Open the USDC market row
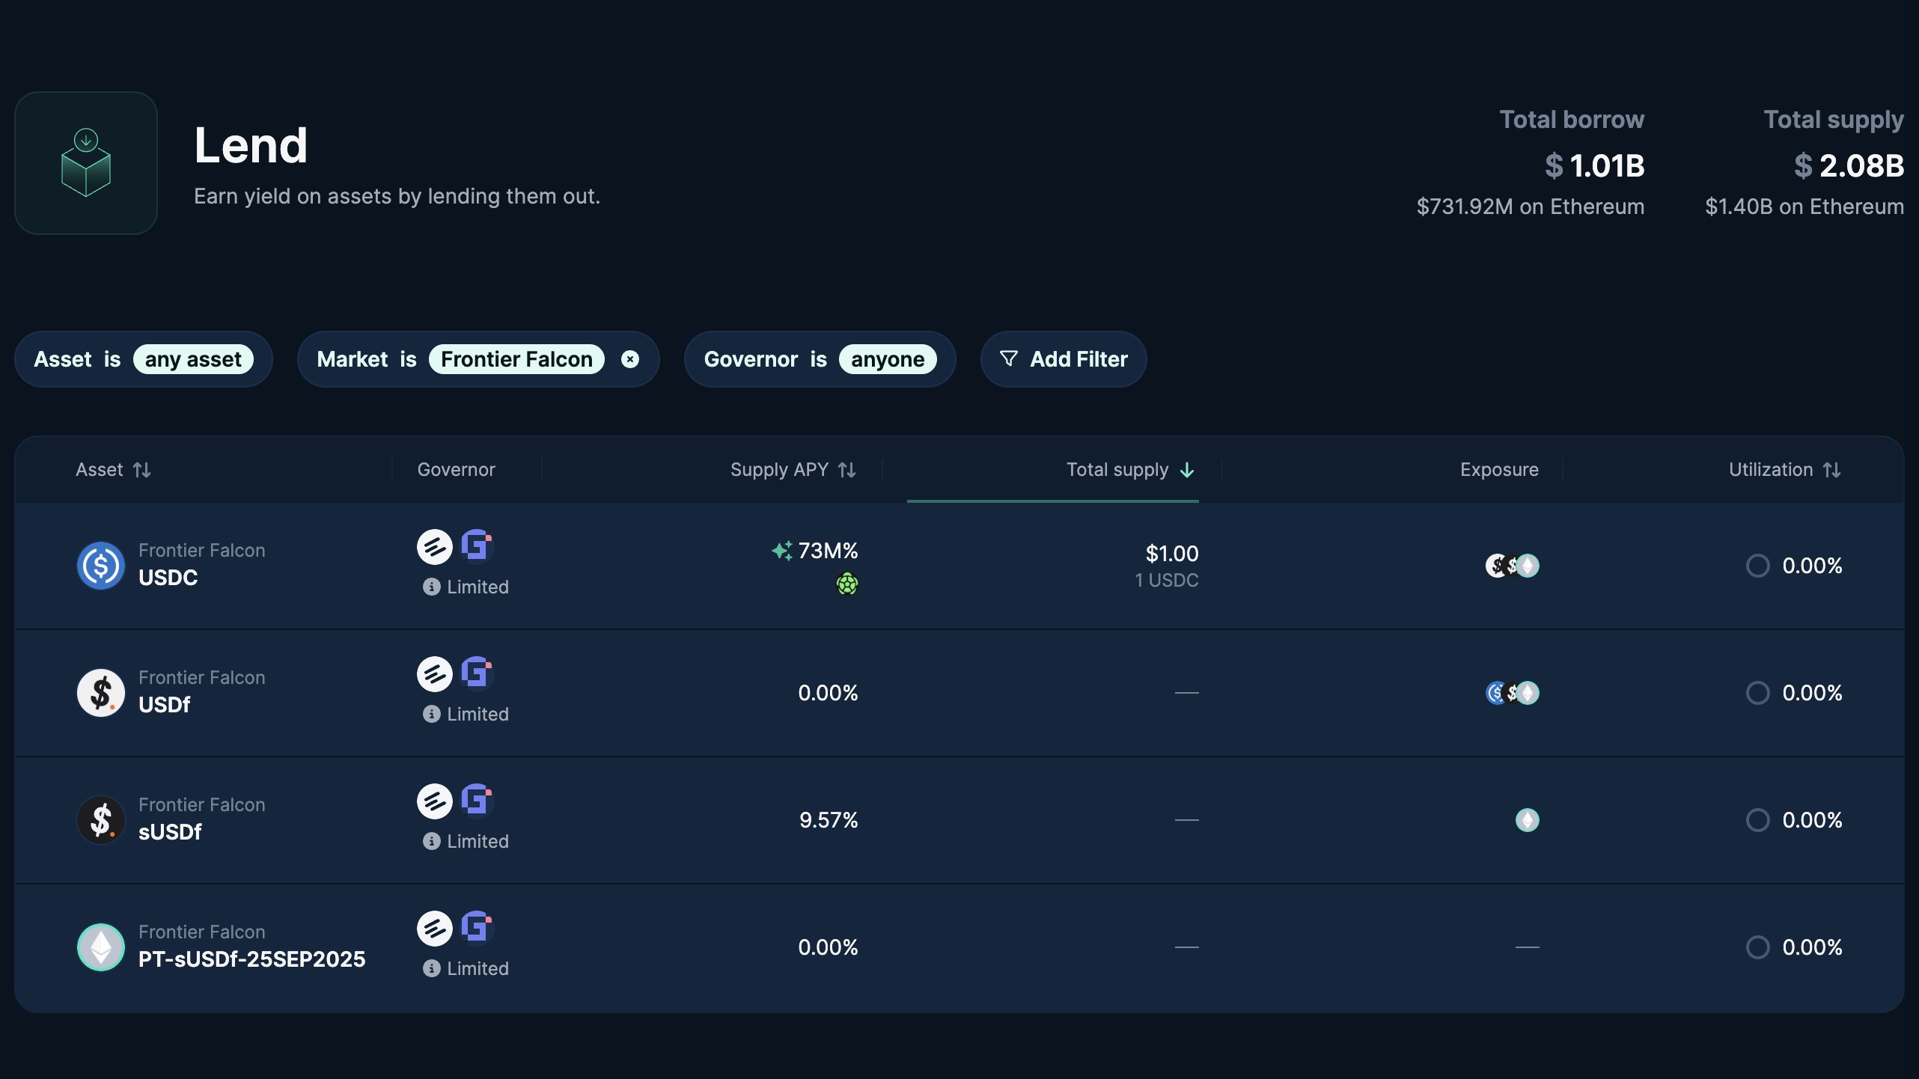The height and width of the screenshot is (1079, 1919). tap(959, 566)
